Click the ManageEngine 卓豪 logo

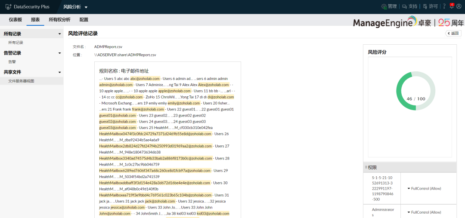(x=392, y=22)
